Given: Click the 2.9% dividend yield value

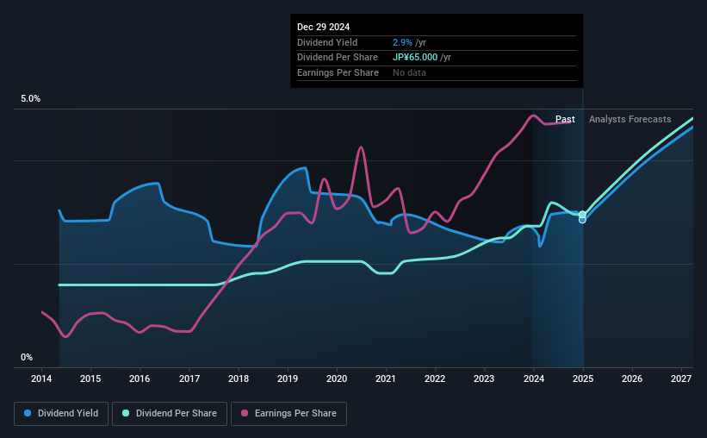Looking at the screenshot, I should click(402, 42).
